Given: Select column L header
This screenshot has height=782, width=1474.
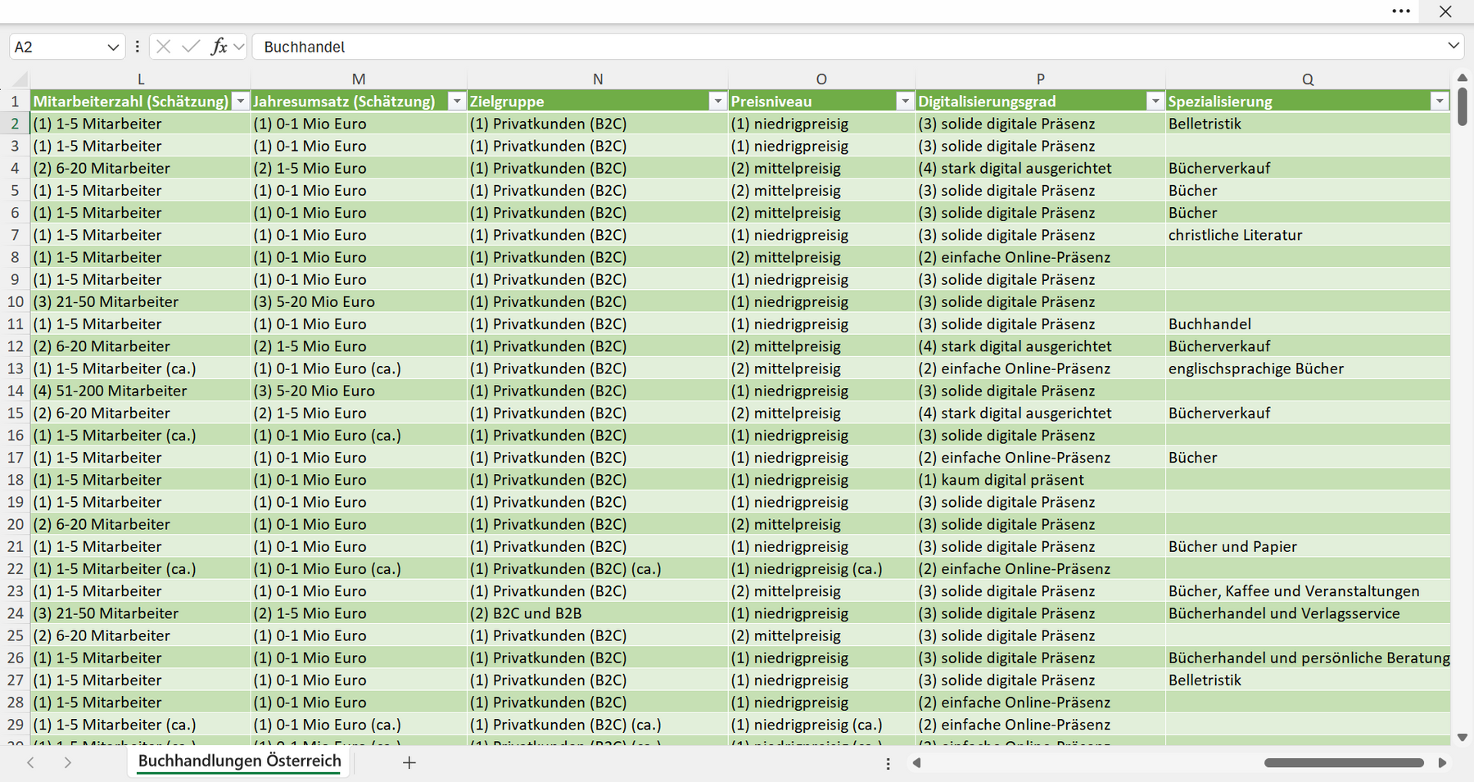Looking at the screenshot, I should [x=141, y=79].
